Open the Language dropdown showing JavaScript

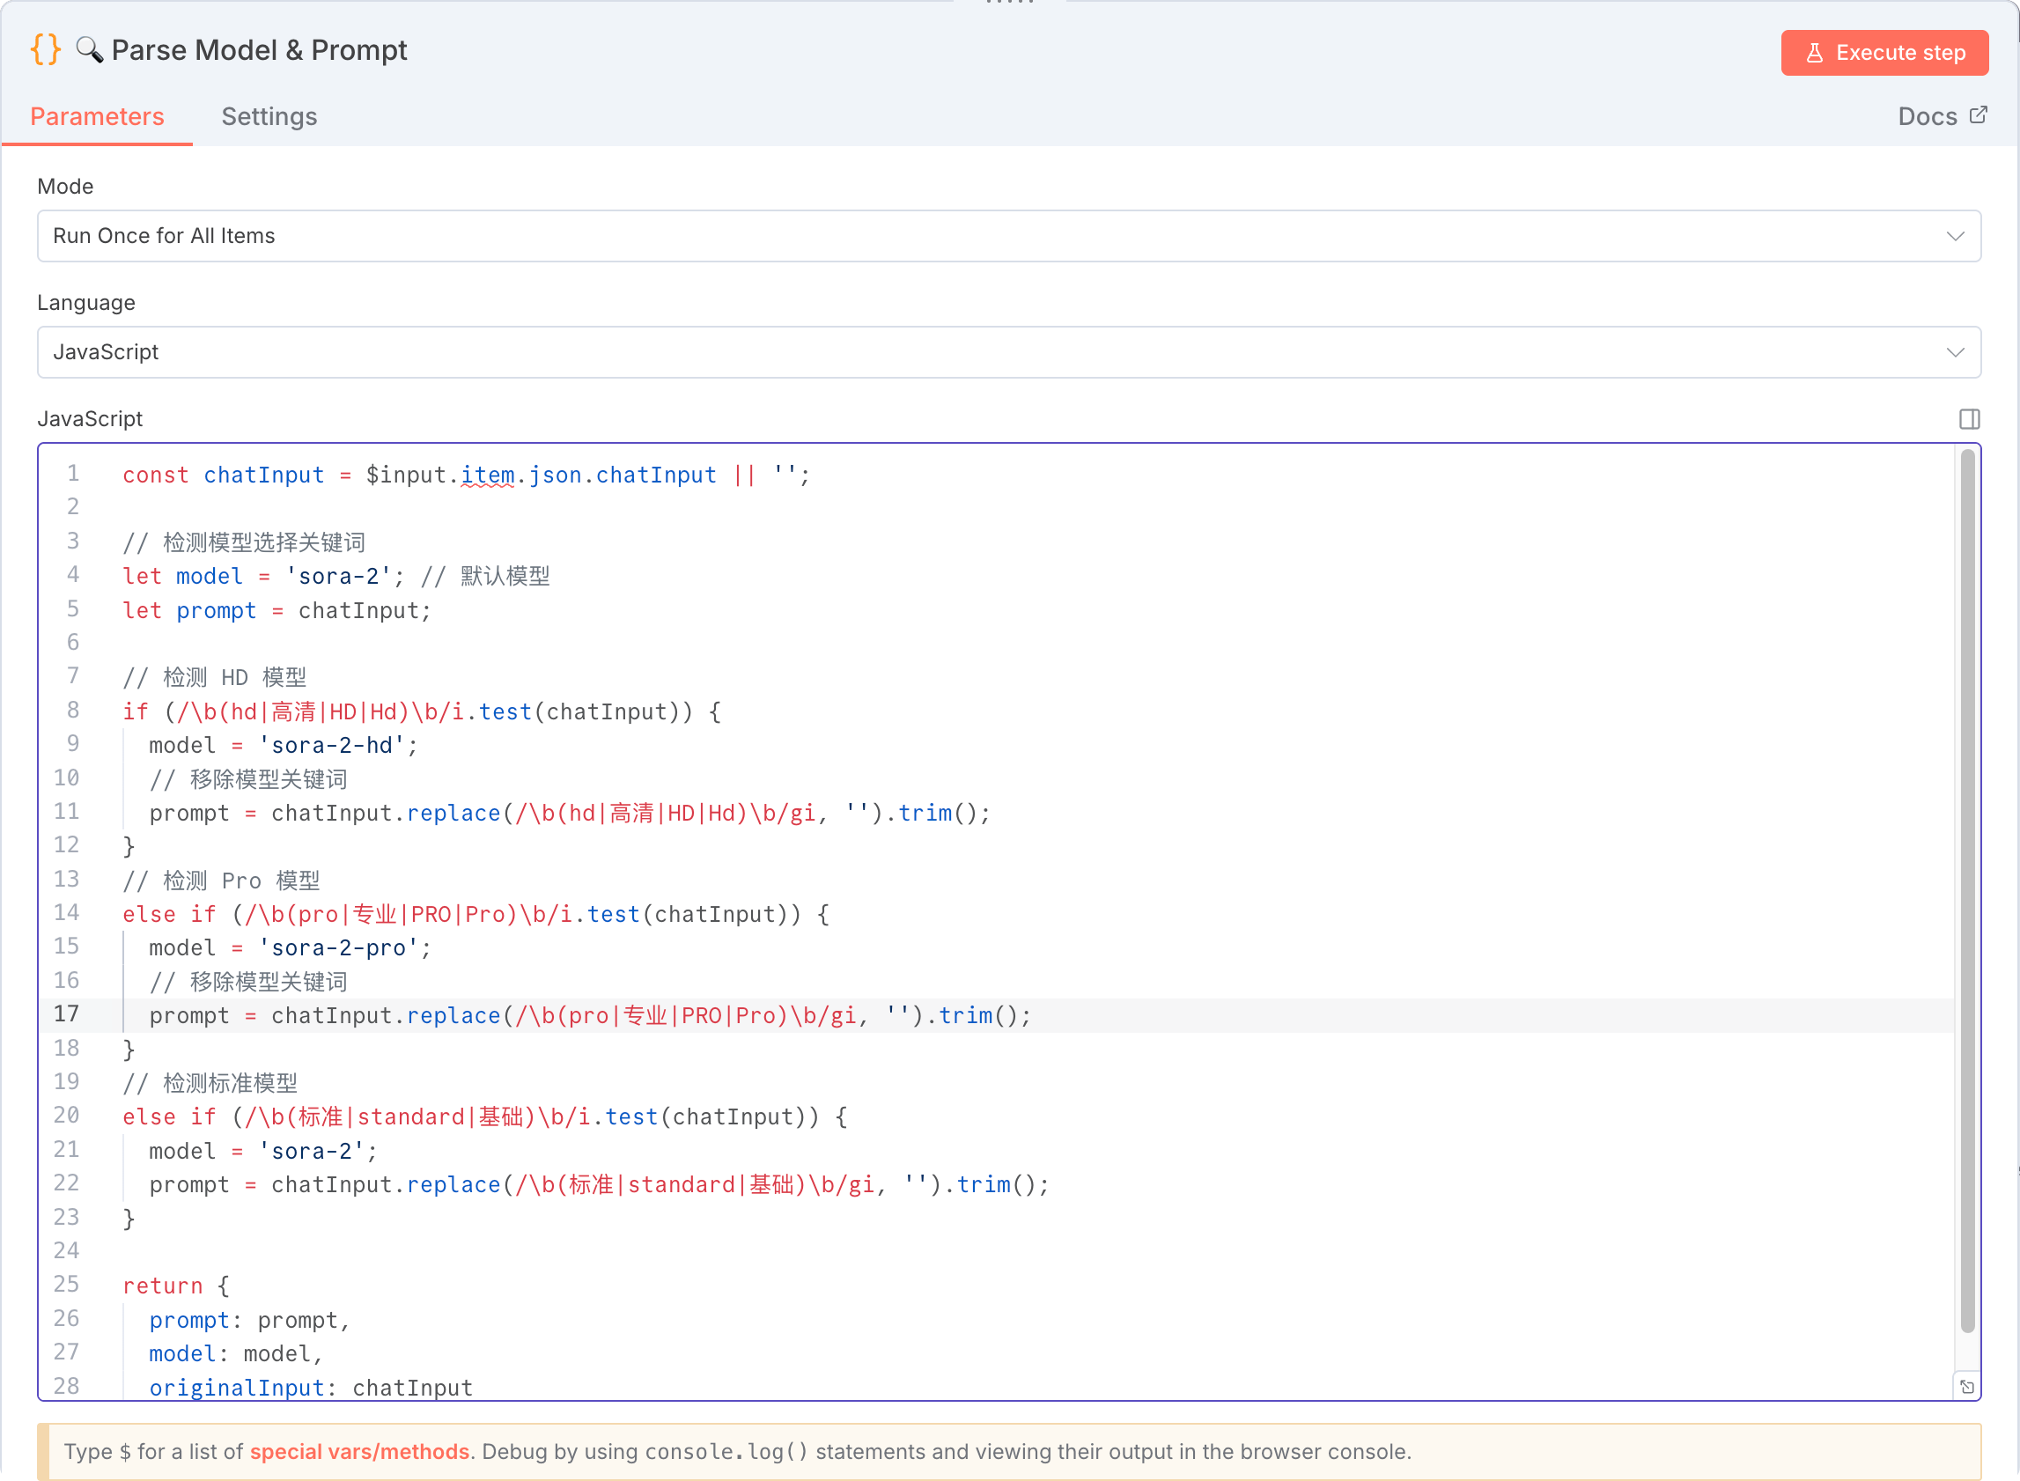click(x=1008, y=352)
